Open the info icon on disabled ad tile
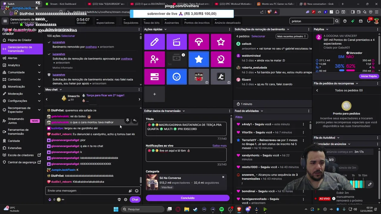381x214 pixels. [183, 55]
